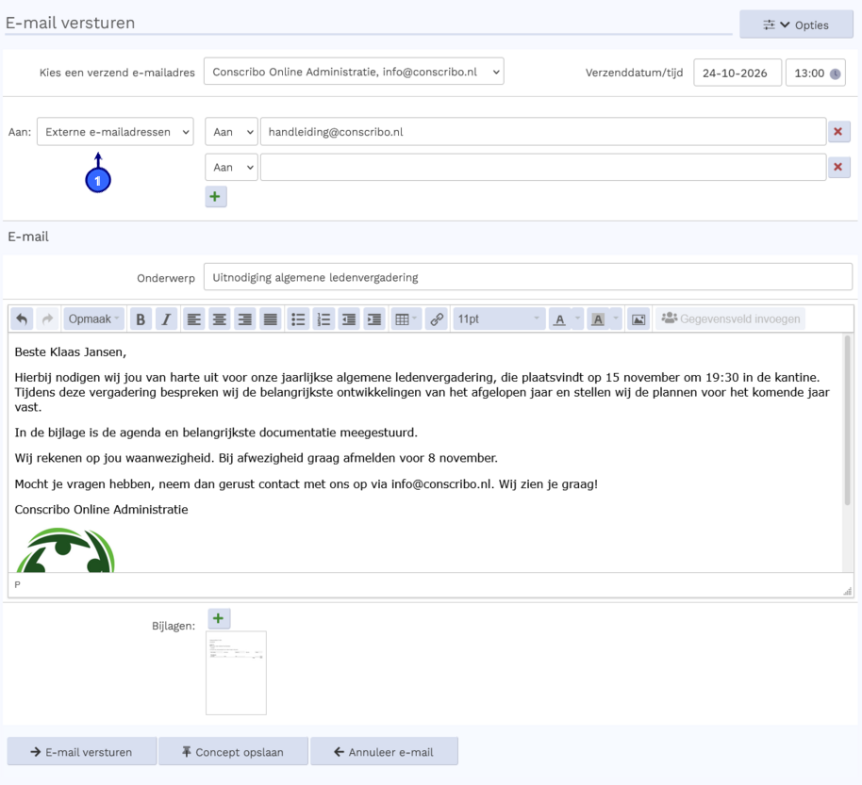Change Aan type for handleiding@conscribo.nl
Screen dimensions: 862x785
[231, 132]
